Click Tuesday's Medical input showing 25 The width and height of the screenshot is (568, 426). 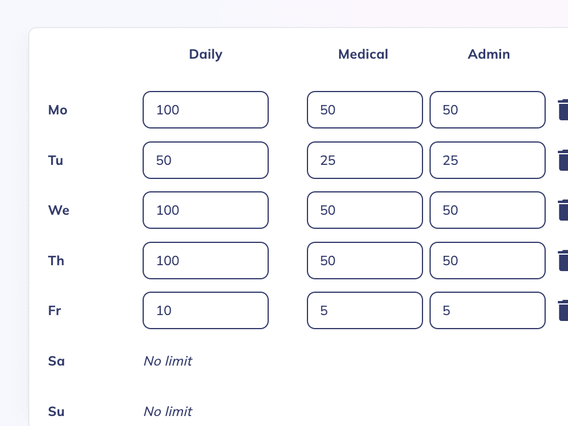point(364,160)
